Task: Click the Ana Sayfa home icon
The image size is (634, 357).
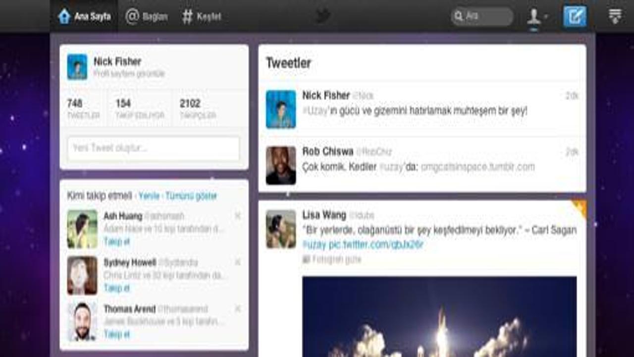Action: pos(64,16)
